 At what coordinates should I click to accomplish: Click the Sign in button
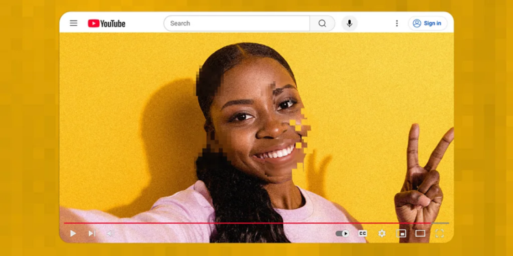428,23
